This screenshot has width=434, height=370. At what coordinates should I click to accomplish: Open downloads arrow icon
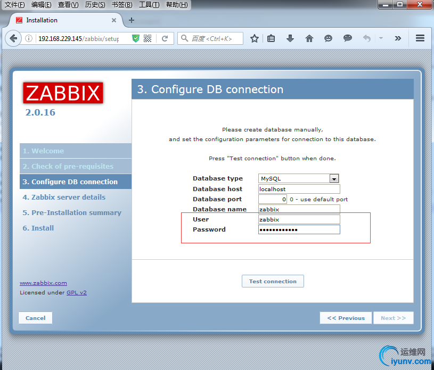pyautogui.click(x=290, y=38)
